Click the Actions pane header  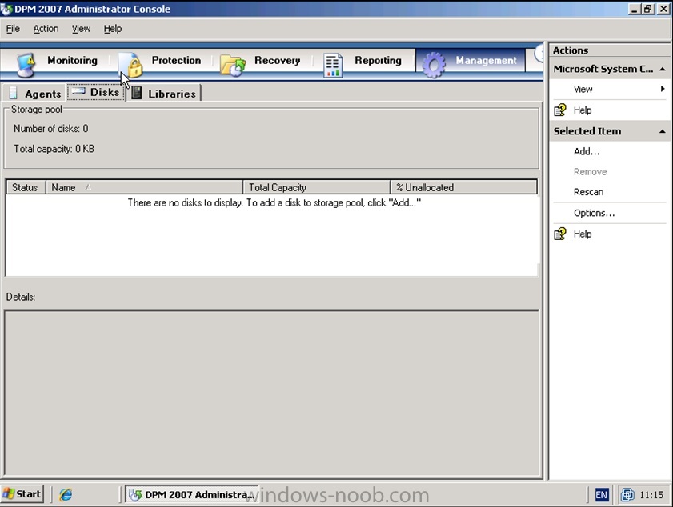610,50
